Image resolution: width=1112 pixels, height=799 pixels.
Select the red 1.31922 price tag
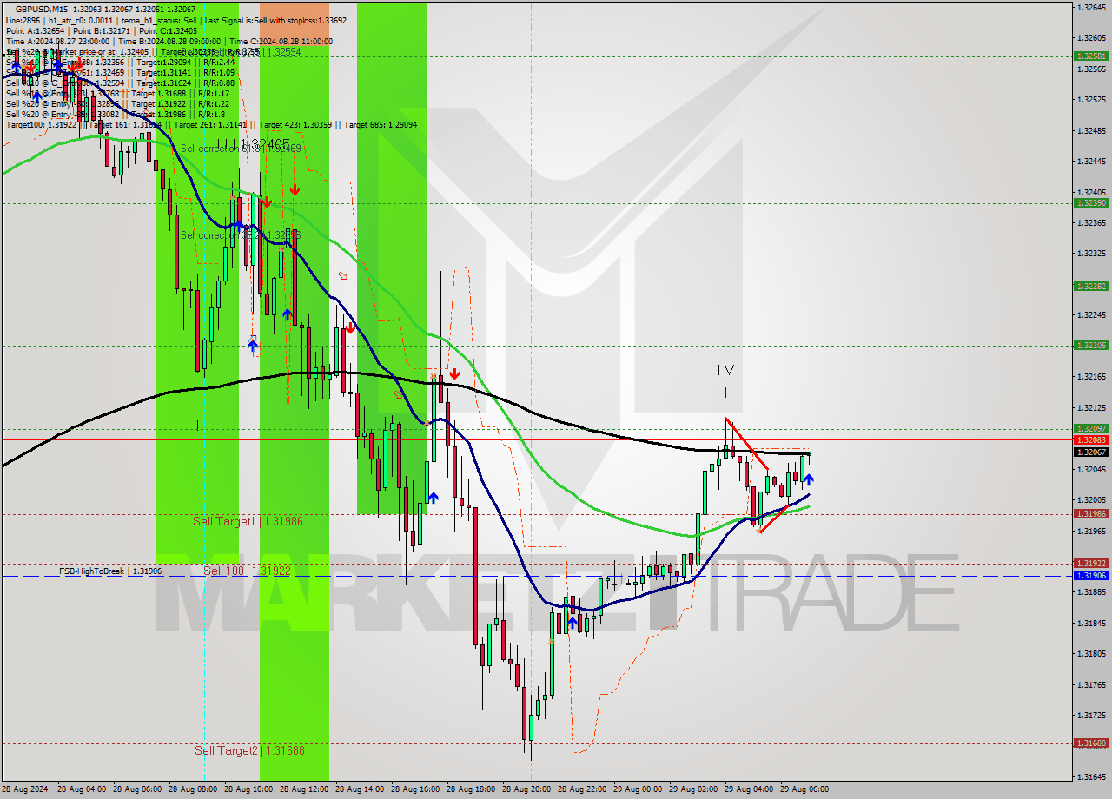point(1091,563)
